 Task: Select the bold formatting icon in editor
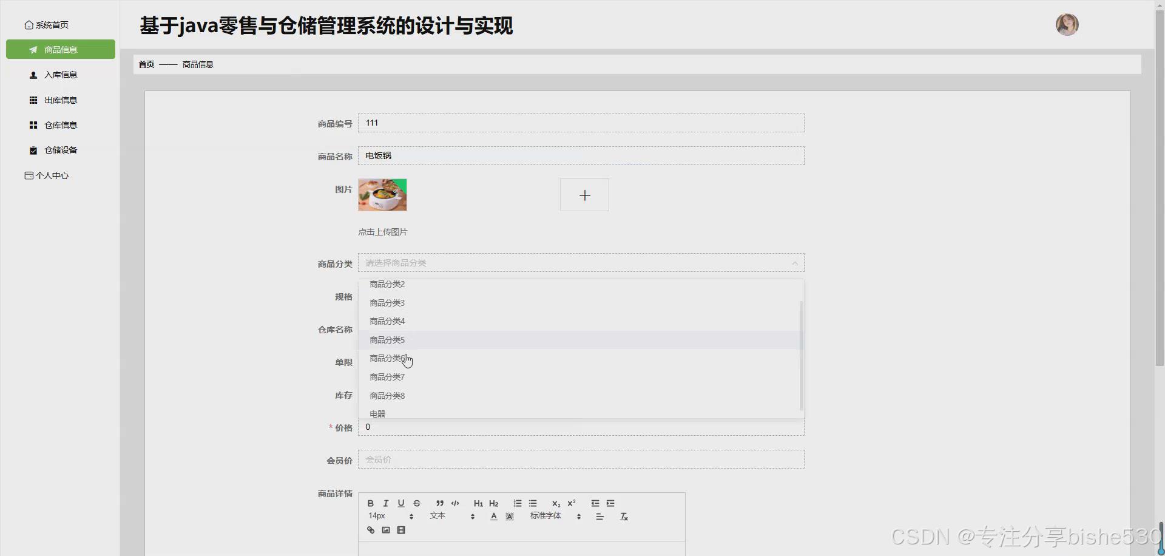371,504
